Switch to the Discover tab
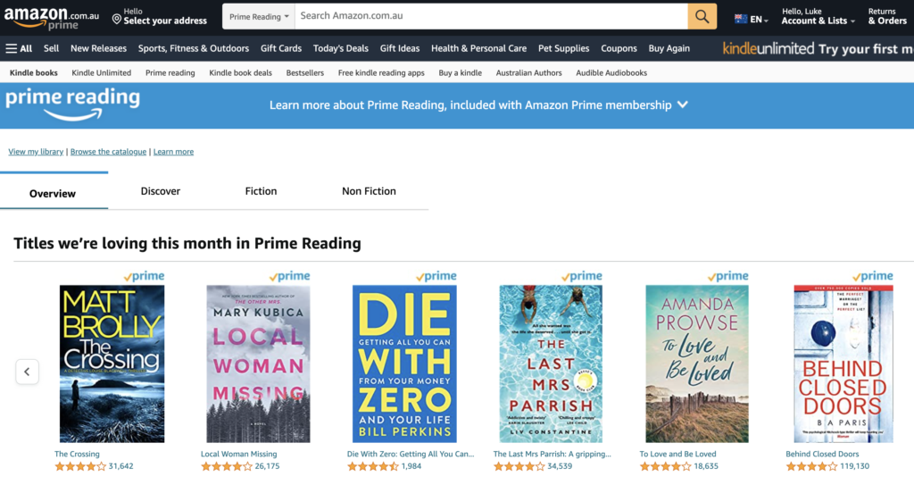Viewport: 914px width, 485px height. tap(161, 191)
